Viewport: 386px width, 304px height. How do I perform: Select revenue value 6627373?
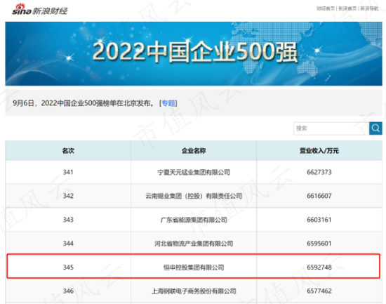click(x=319, y=172)
